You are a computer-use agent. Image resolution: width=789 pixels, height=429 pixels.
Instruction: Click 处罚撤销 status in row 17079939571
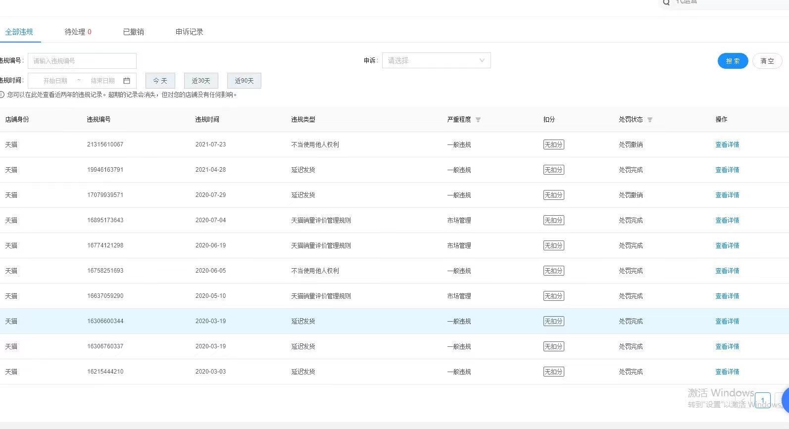click(631, 195)
